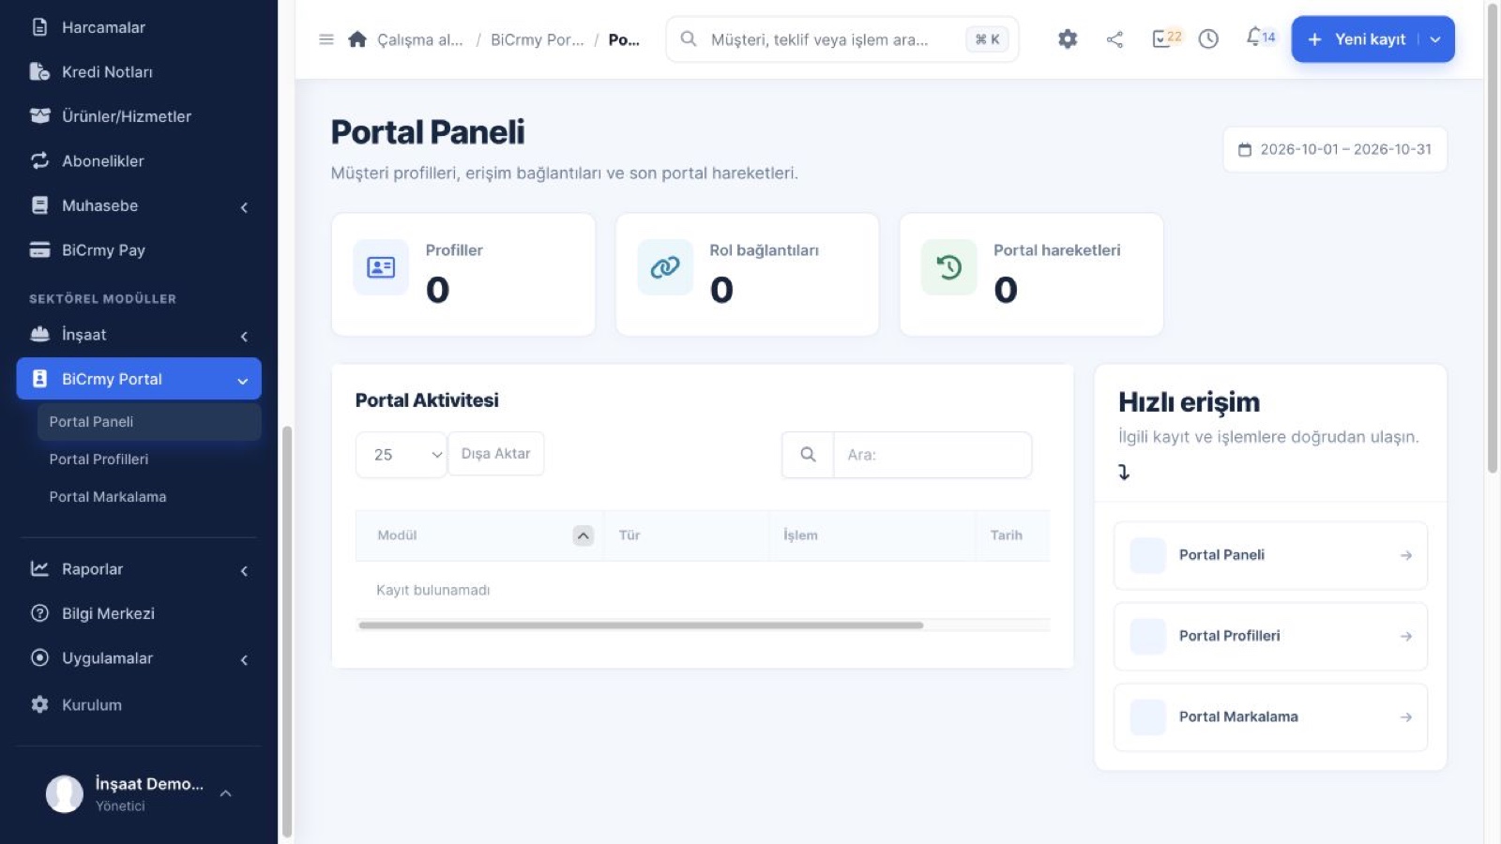Viewport: 1501px width, 844px height.
Task: Click the Profiller card ID icon
Action: tap(381, 267)
